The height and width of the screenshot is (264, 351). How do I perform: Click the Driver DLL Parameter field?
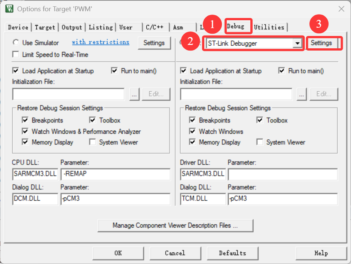click(x=283, y=174)
